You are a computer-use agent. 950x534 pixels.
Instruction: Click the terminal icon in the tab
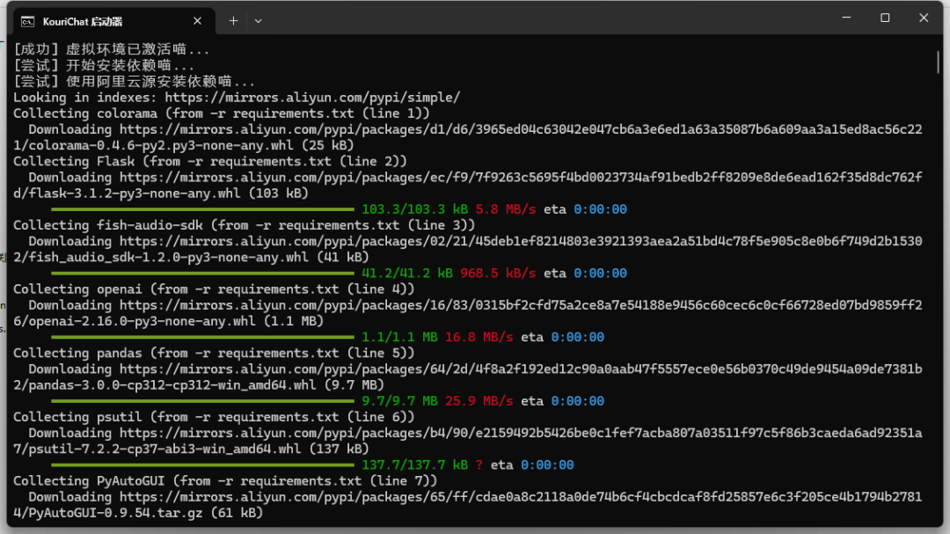(x=28, y=22)
